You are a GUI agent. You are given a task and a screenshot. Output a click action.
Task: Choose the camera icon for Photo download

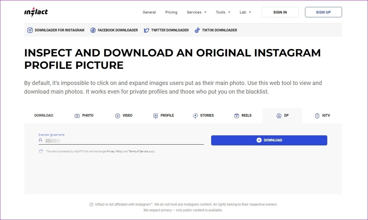tap(77, 116)
